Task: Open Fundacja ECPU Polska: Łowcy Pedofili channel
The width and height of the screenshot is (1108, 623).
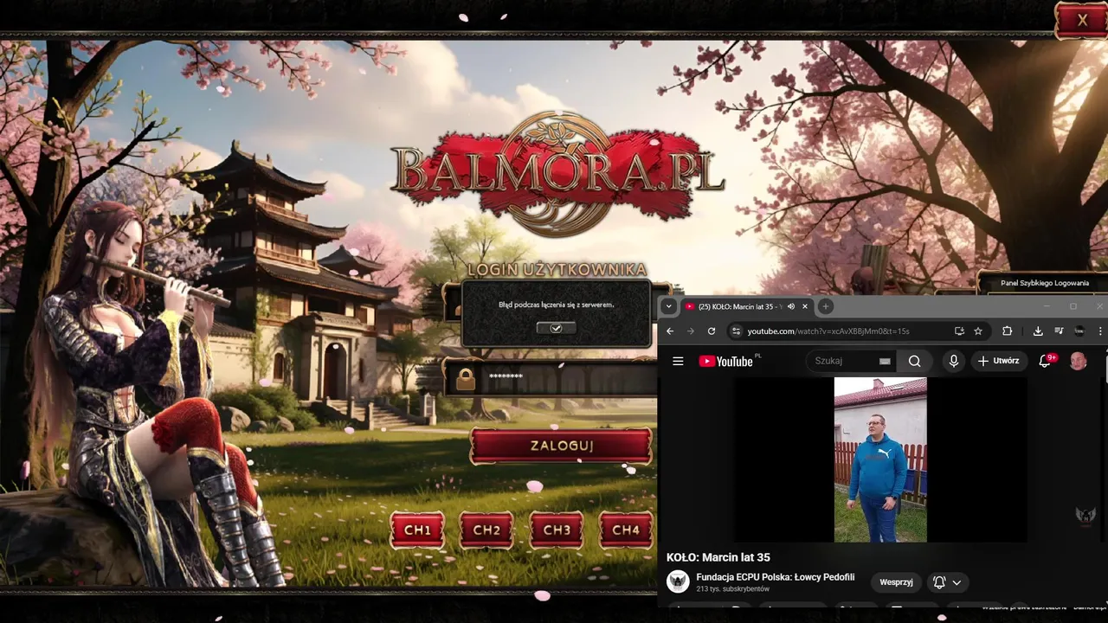Action: pyautogui.click(x=775, y=577)
